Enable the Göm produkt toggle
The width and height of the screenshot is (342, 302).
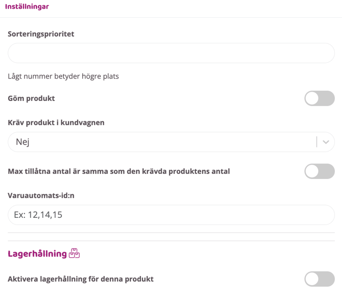click(320, 98)
